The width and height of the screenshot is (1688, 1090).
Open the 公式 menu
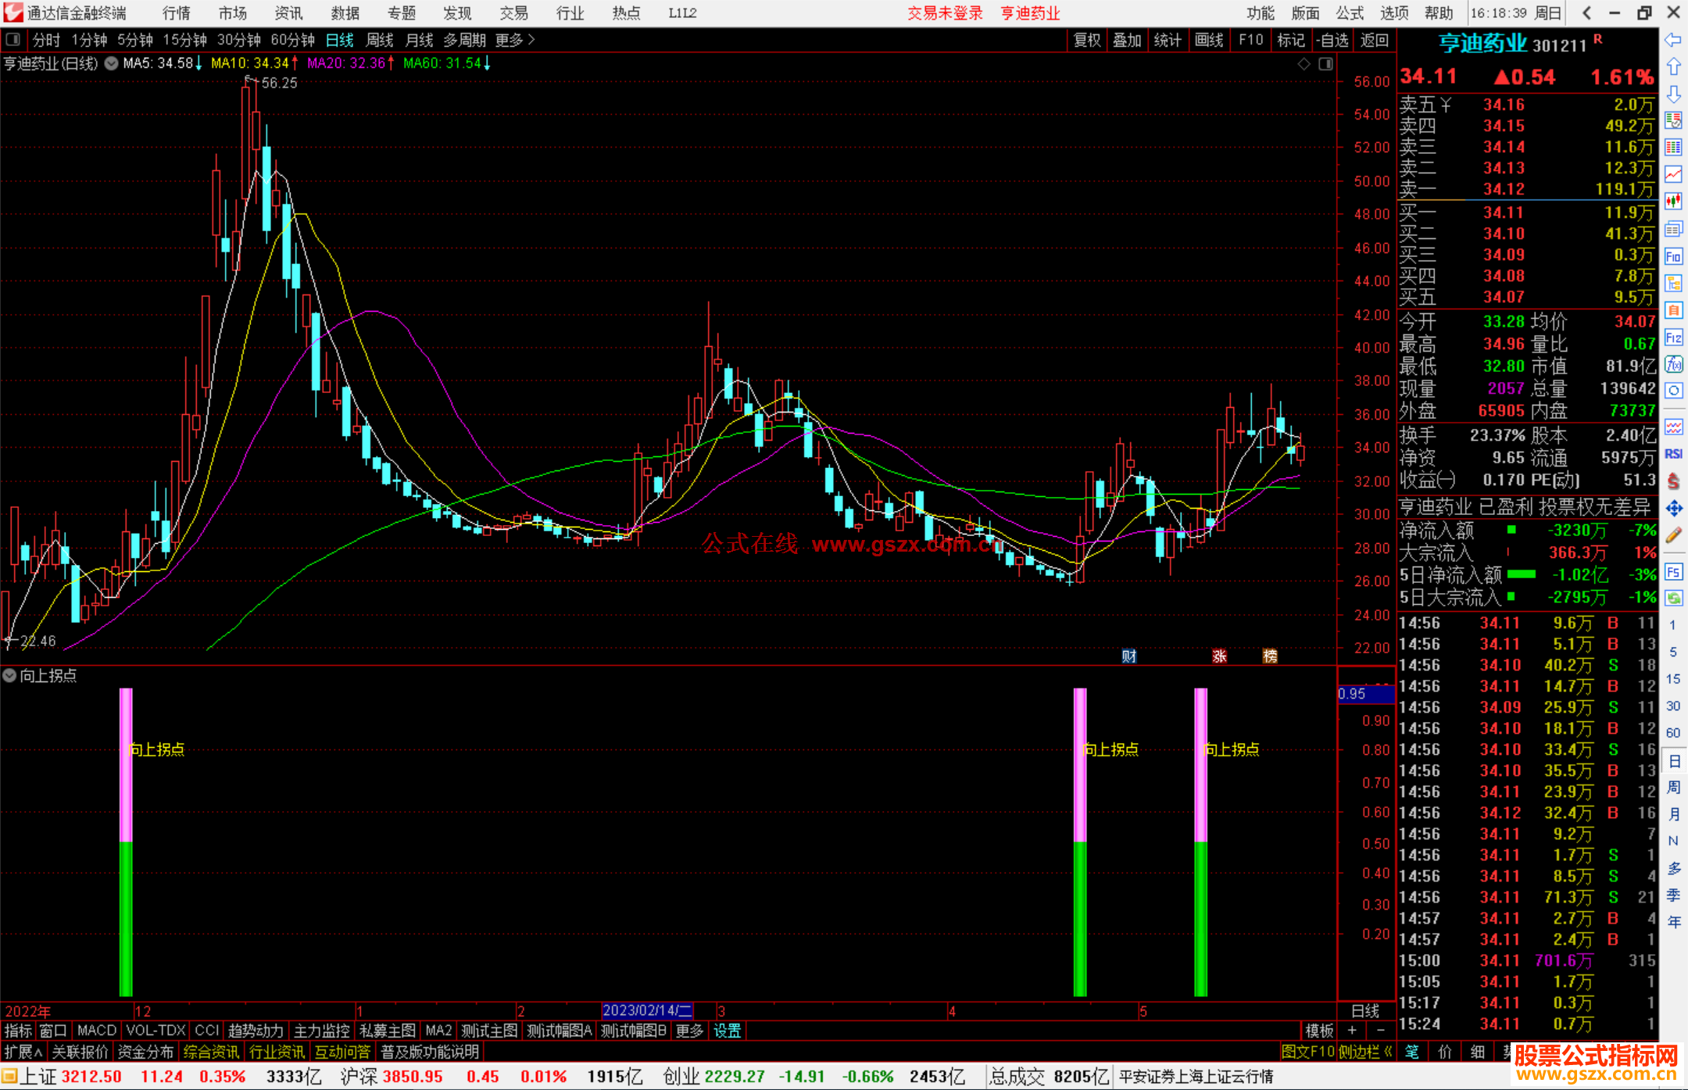(x=1350, y=13)
